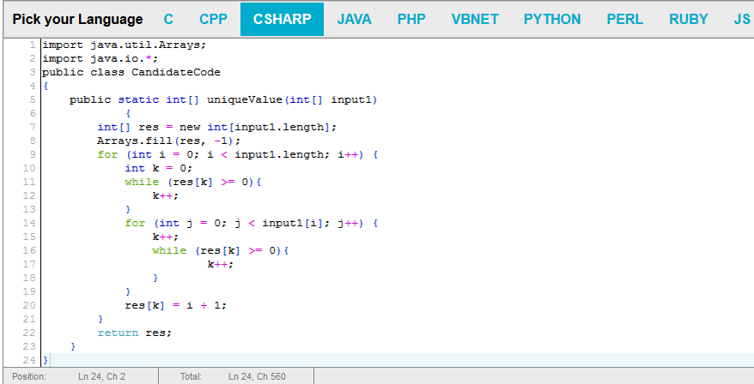This screenshot has height=384, width=754.
Task: Pick the PYTHON language tab
Action: (552, 19)
